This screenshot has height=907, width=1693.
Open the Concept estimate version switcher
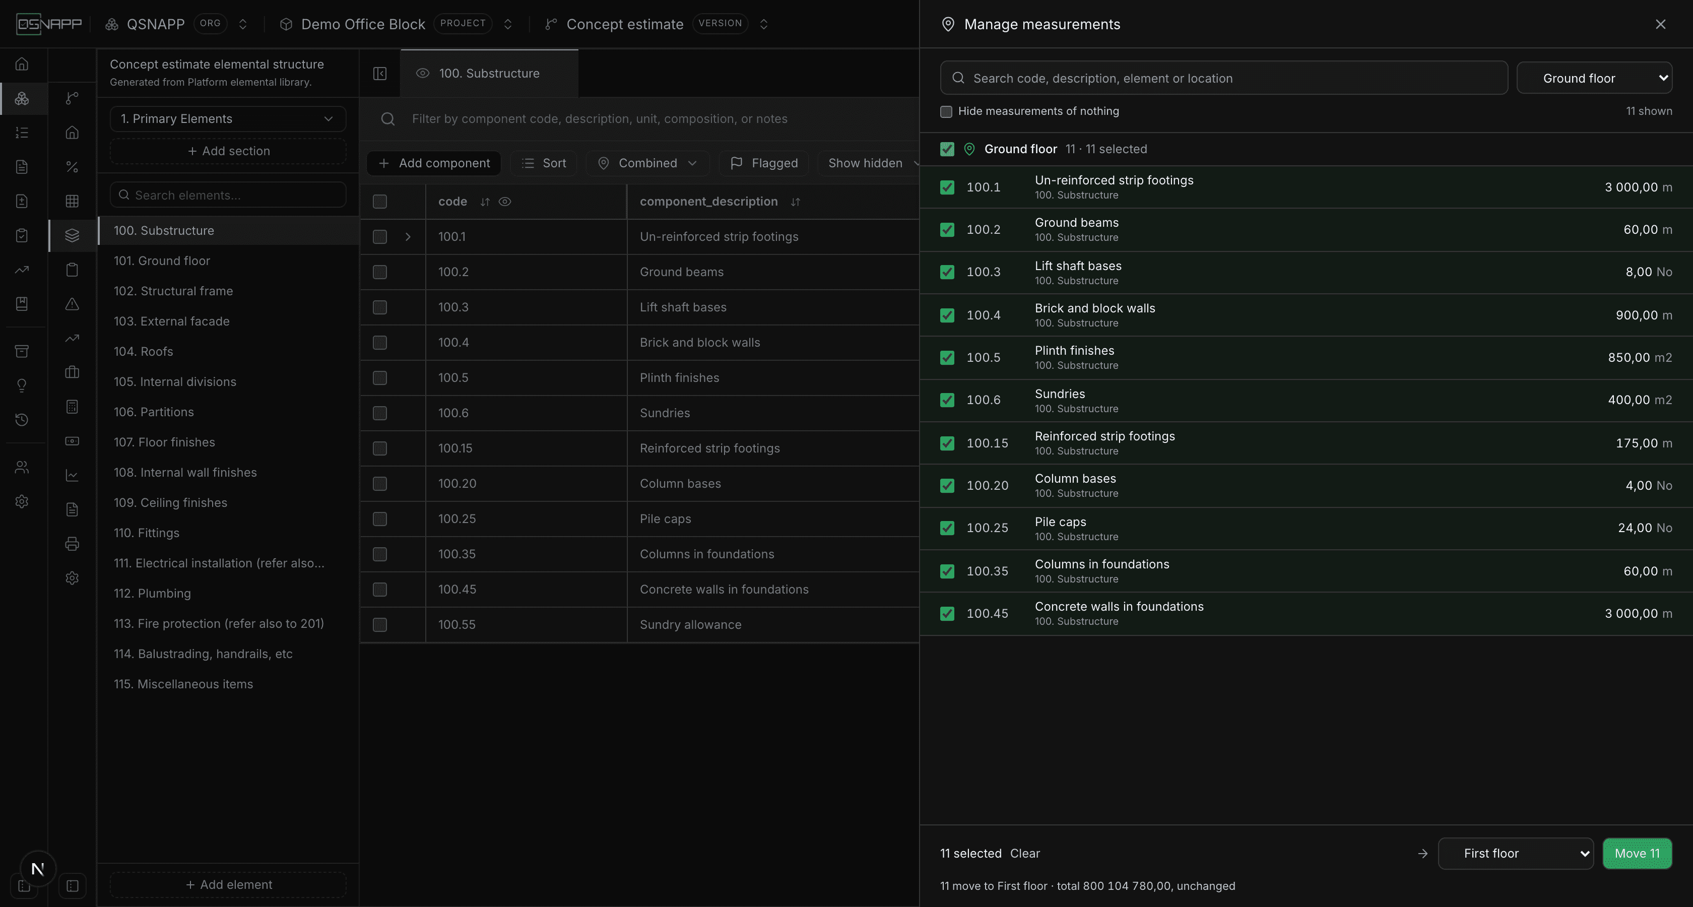click(763, 24)
